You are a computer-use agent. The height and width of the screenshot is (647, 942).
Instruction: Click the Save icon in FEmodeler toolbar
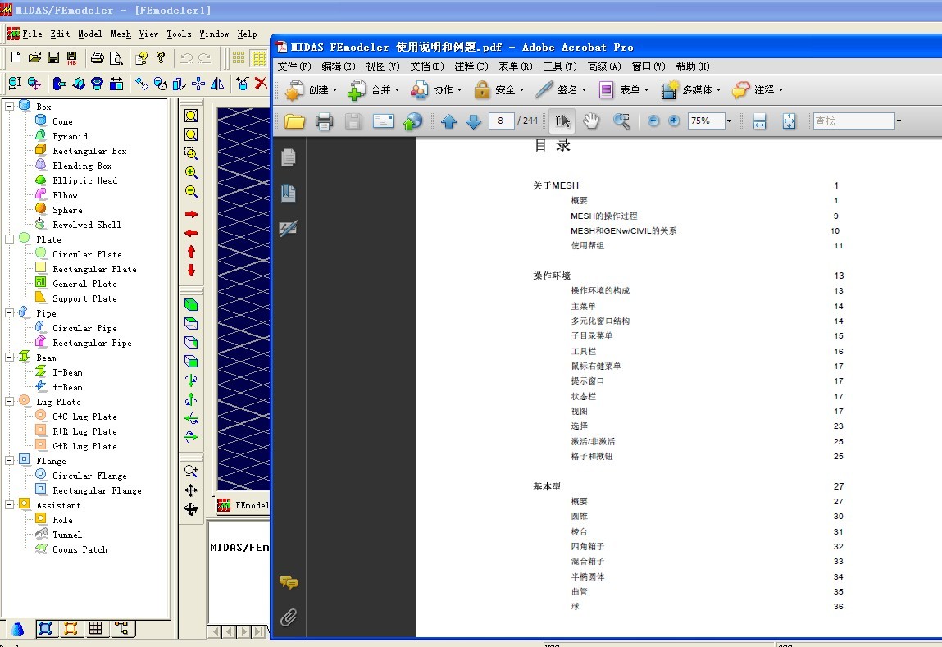point(53,57)
